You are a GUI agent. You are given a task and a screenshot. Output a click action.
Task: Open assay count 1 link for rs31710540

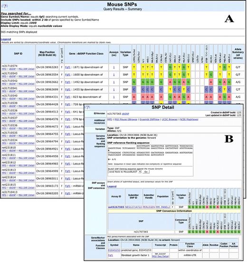tap(114, 97)
